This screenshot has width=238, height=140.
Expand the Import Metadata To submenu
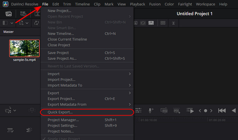point(87,85)
